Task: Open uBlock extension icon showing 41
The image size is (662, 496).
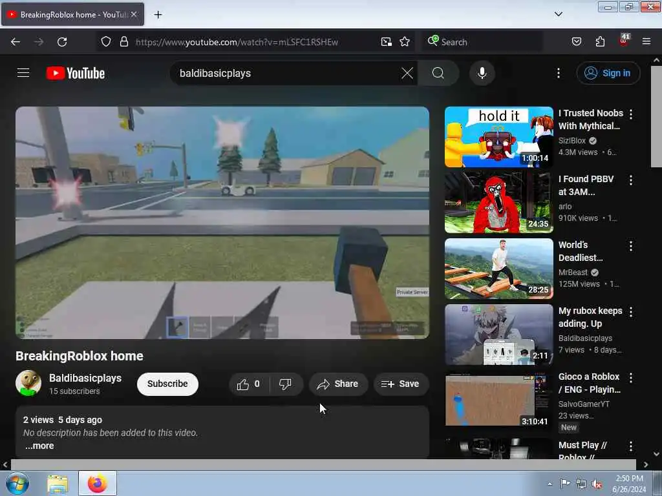Action: click(624, 41)
